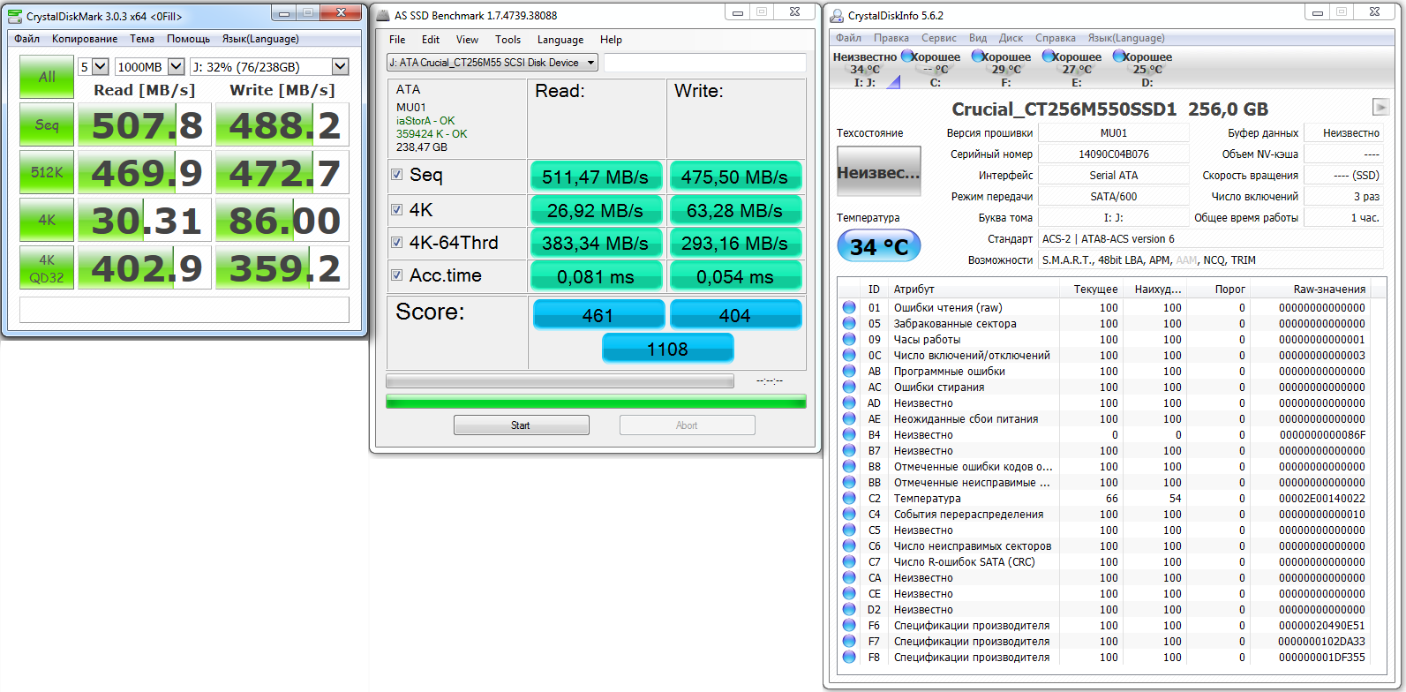This screenshot has height=692, width=1406.
Task: Open the Тема menu in CrystalDiskMark
Action: point(142,39)
